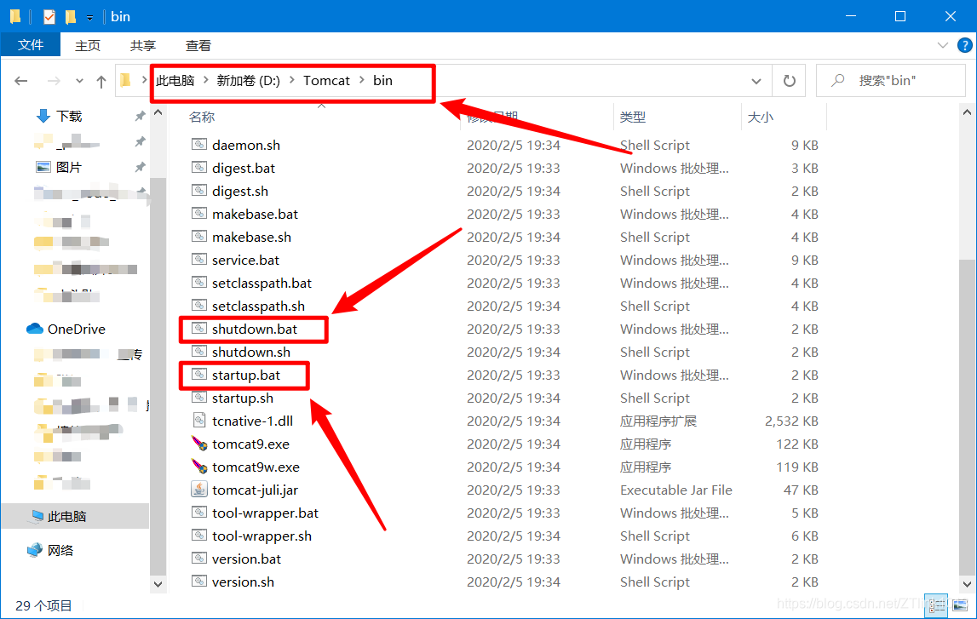Select the digest.sh file name

pyautogui.click(x=240, y=192)
